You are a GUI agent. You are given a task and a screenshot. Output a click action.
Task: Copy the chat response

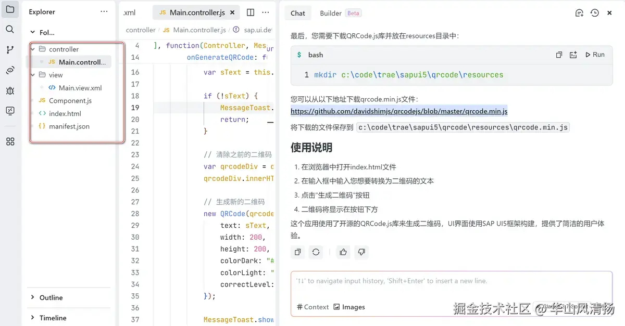coord(298,252)
